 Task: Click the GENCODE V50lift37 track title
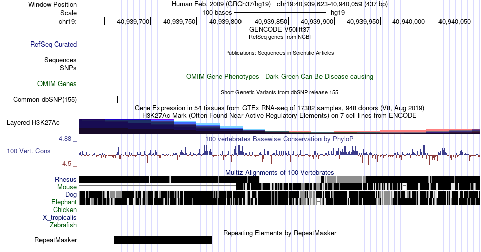[279, 29]
